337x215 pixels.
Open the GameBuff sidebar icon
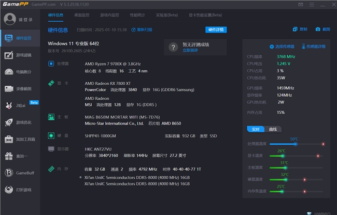tap(9, 173)
